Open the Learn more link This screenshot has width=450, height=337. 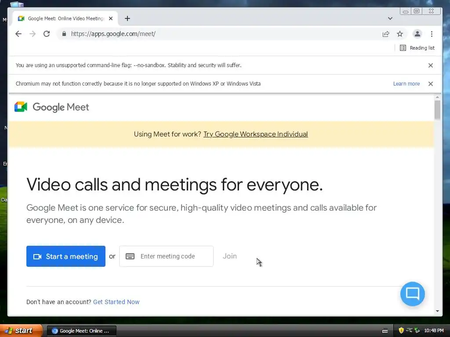[406, 84]
